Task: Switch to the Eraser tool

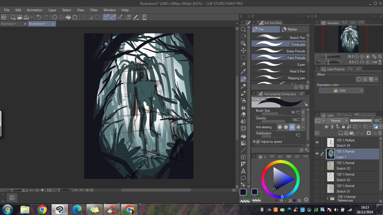Action: click(243, 114)
